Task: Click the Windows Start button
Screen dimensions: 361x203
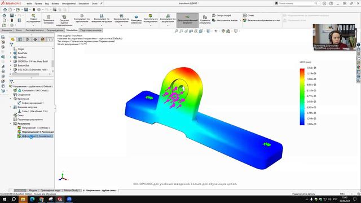Action: click(x=4, y=199)
